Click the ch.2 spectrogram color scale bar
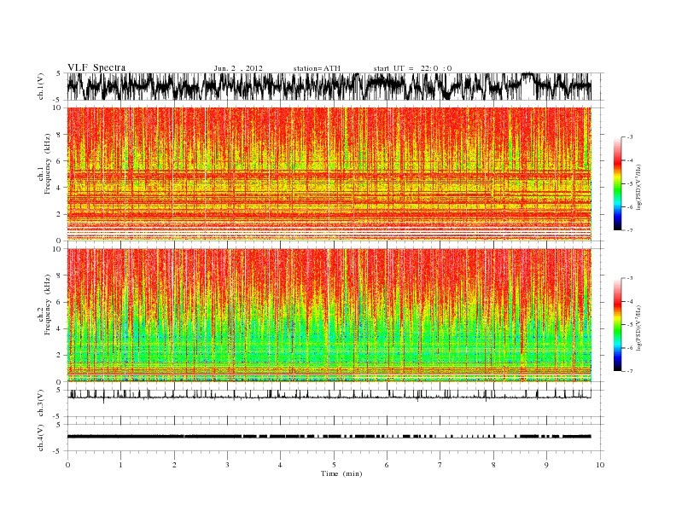 [x=617, y=324]
